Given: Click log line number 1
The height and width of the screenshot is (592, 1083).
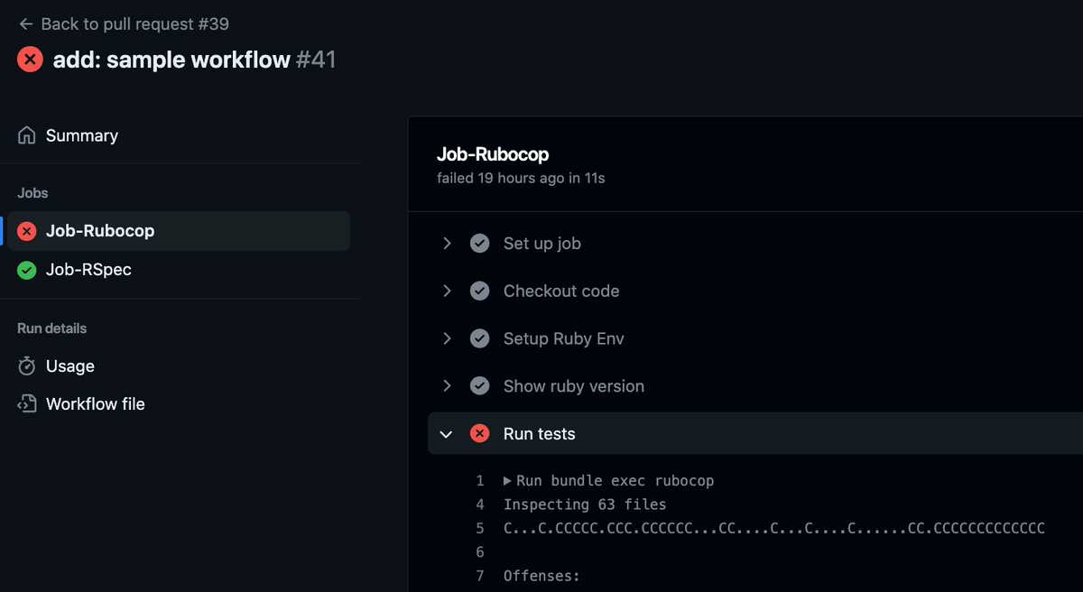Looking at the screenshot, I should click(480, 481).
